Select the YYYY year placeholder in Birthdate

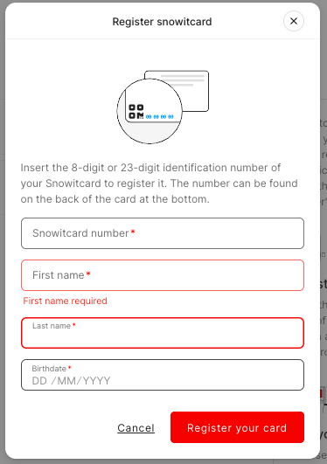coord(96,381)
